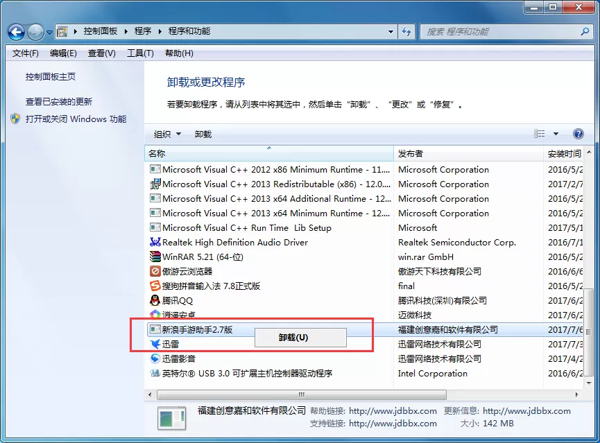Open help with the blue question icon
600x443 pixels.
[x=578, y=134]
